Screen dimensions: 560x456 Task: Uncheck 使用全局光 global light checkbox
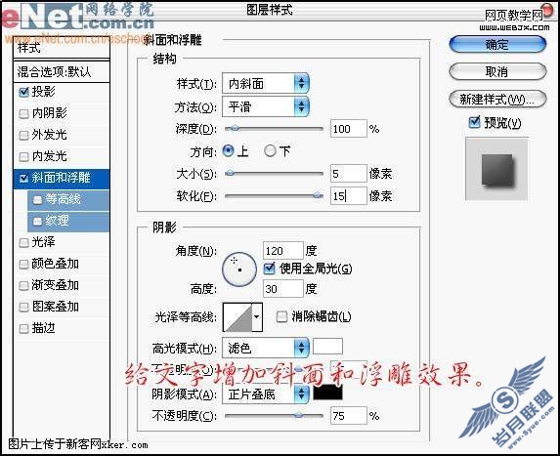269,268
